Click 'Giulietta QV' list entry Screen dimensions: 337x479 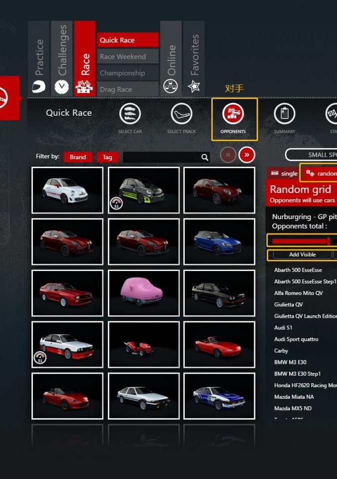289,304
